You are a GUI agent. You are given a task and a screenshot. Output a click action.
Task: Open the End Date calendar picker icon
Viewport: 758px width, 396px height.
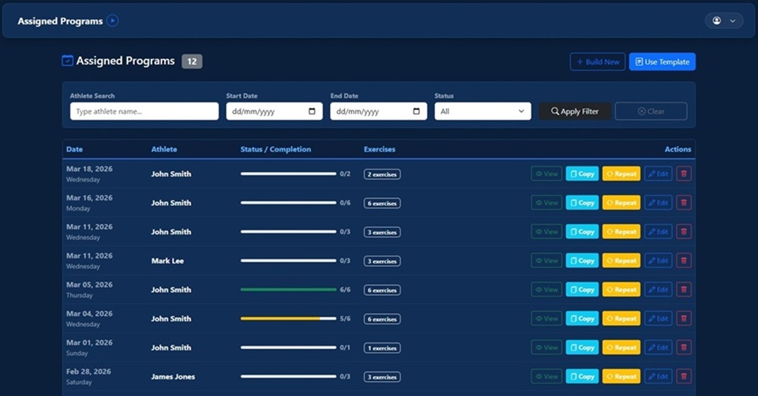pos(416,111)
